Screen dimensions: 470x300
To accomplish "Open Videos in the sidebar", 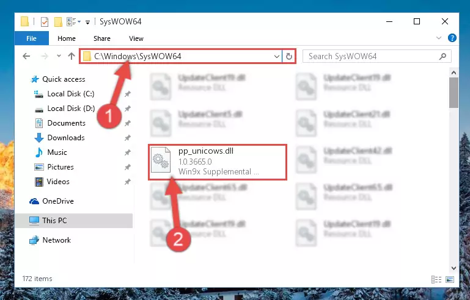I will tap(58, 182).
